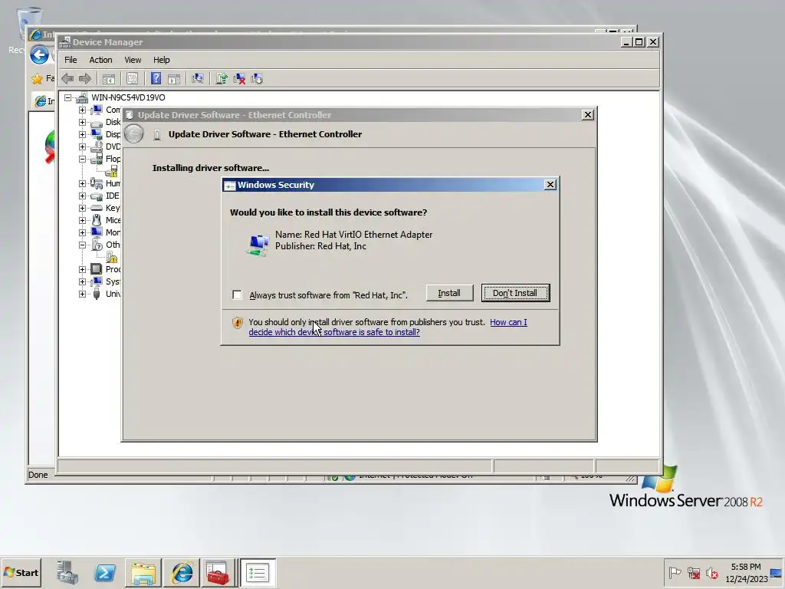Screen dimensions: 785x589
Task: Select the floppy device with warning icon
Action: point(112,171)
